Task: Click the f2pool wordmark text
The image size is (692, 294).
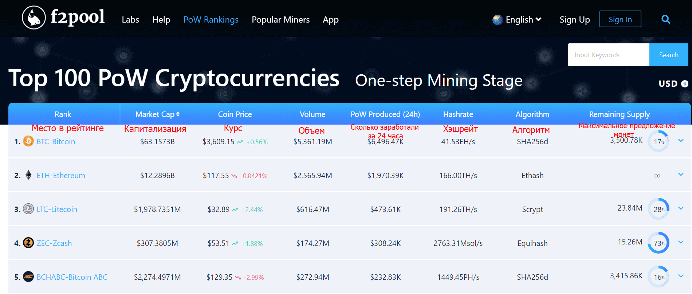Action: point(78,17)
